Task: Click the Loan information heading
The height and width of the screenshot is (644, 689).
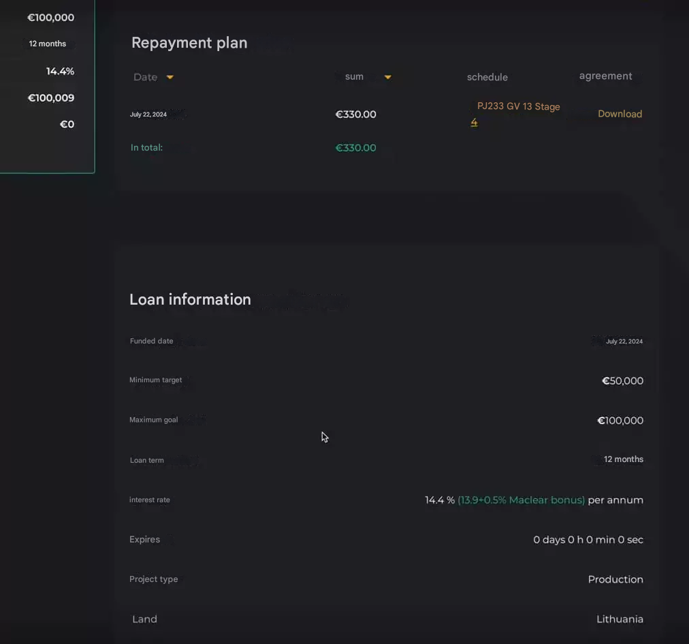Action: 190,299
